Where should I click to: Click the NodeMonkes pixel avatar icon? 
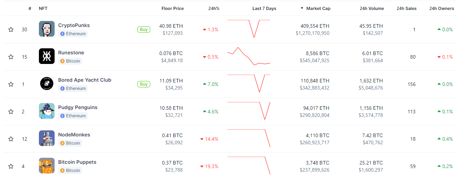click(x=47, y=138)
